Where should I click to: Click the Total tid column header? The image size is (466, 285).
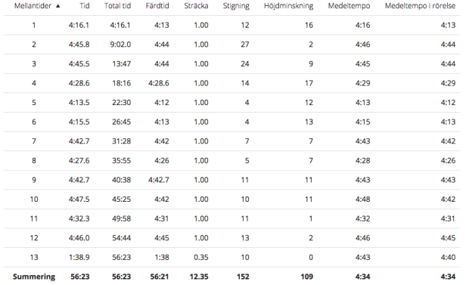pos(118,5)
